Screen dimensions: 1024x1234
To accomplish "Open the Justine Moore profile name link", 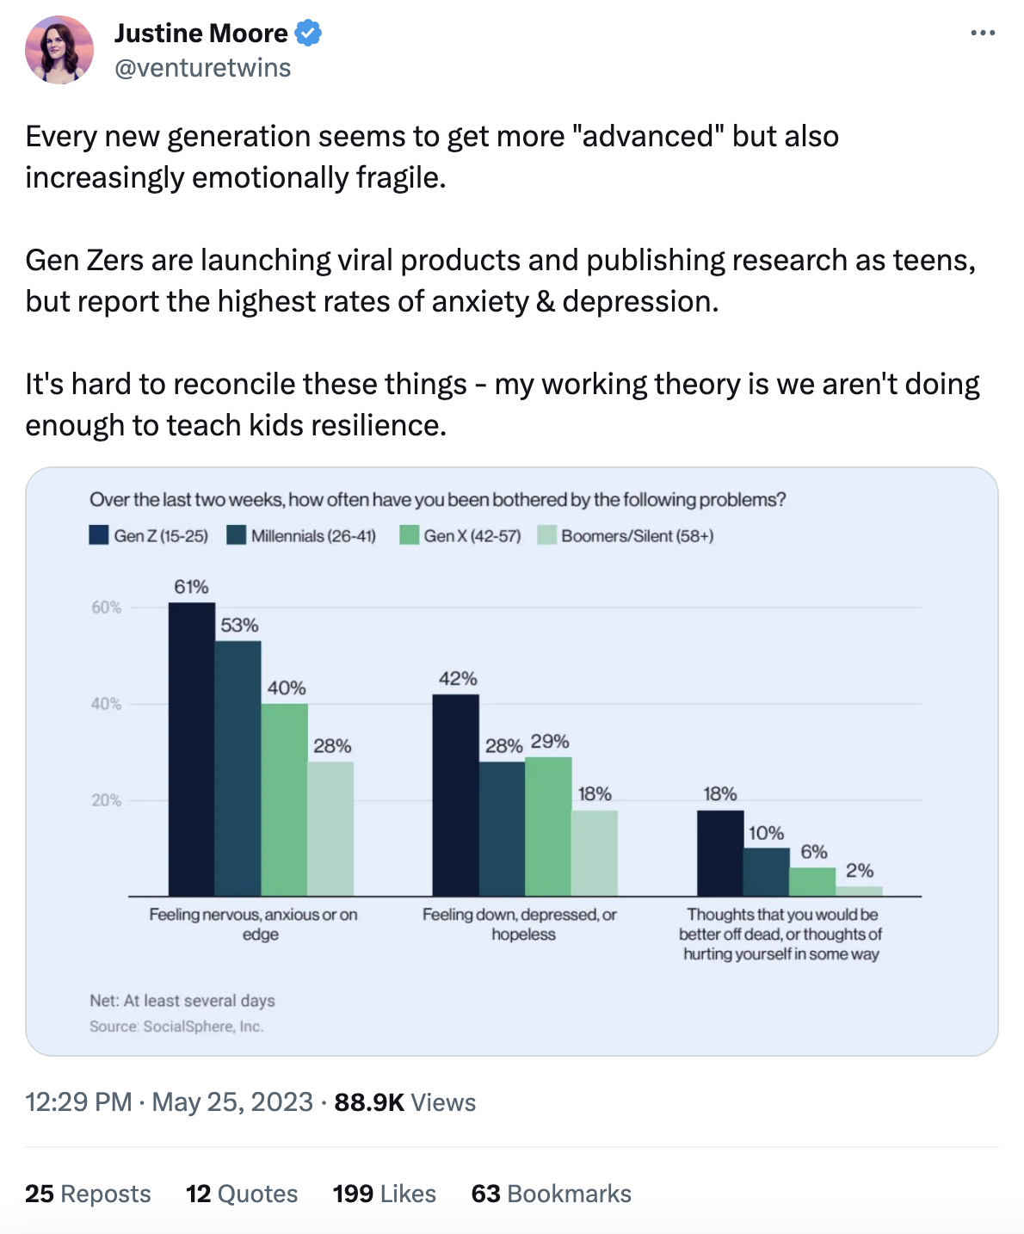I will [201, 34].
